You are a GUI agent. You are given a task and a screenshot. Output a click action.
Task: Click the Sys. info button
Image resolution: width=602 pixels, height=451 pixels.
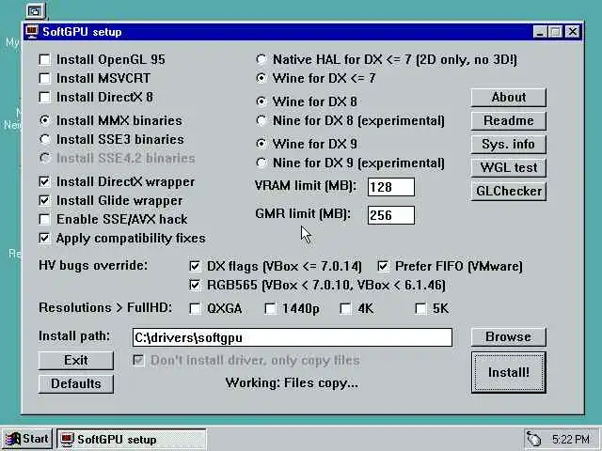tap(509, 144)
